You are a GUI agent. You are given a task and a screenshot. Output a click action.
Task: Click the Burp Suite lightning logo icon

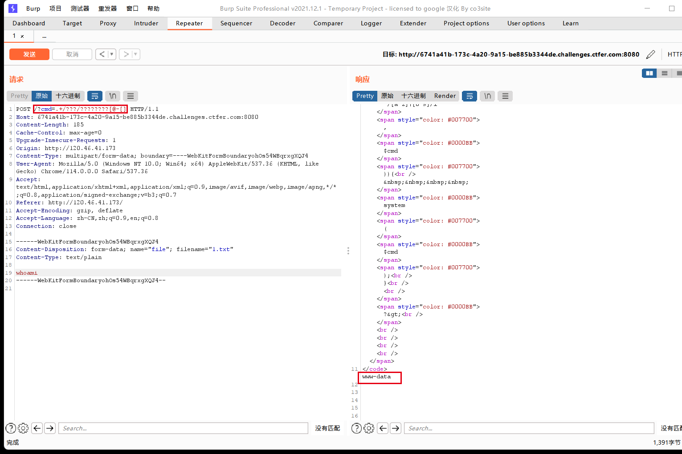[13, 8]
